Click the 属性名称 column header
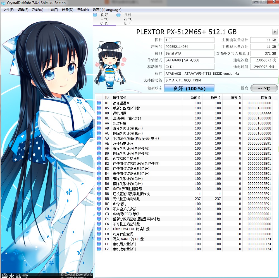 point(147,97)
